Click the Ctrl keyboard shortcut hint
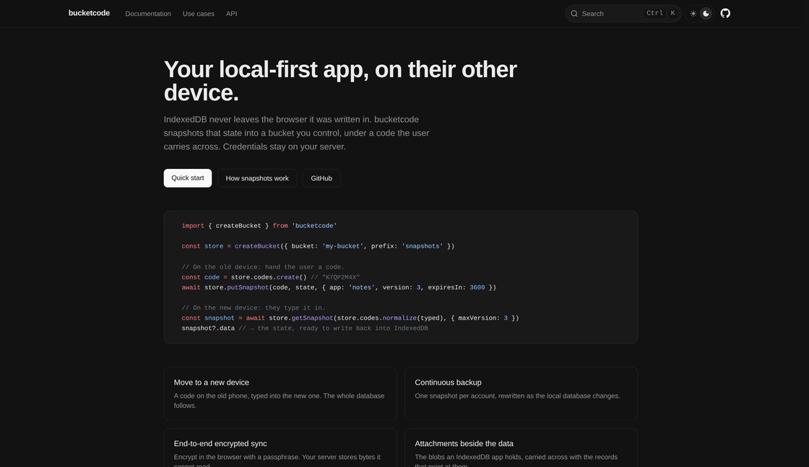The width and height of the screenshot is (809, 467). (654, 14)
